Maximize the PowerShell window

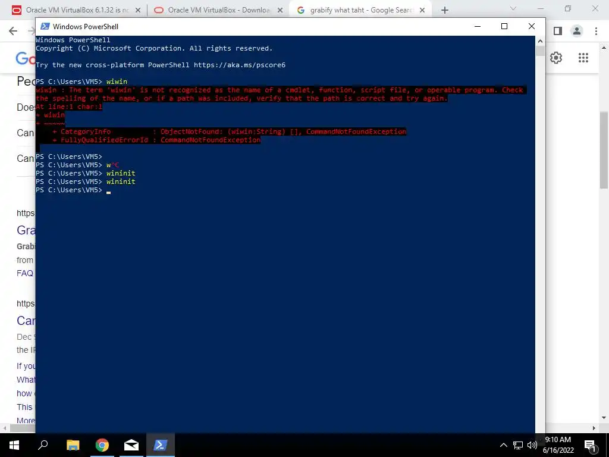coord(504,26)
